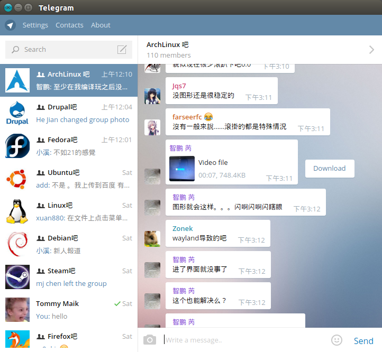Viewport: 382px width, 352px height.
Task: Click the sent checkmark on Tommy Maik
Action: (x=117, y=304)
